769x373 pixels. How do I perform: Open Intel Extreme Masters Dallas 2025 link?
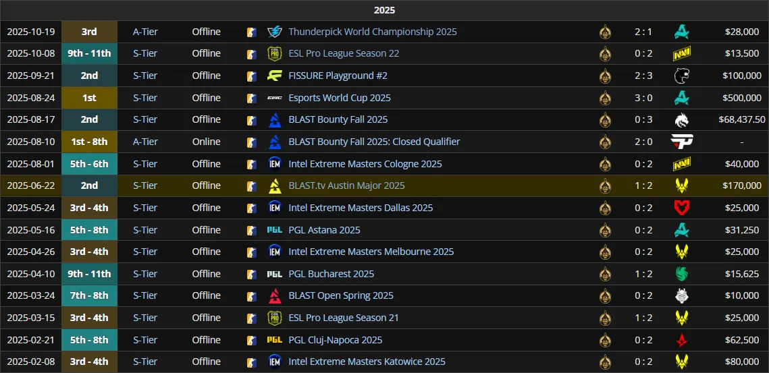(361, 208)
